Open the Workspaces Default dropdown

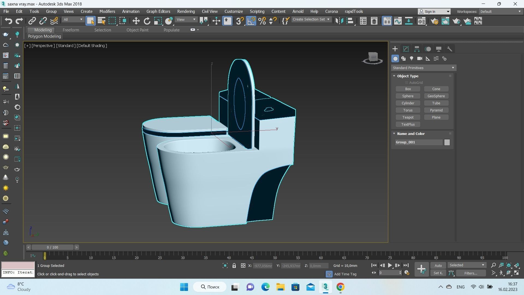[x=500, y=11]
